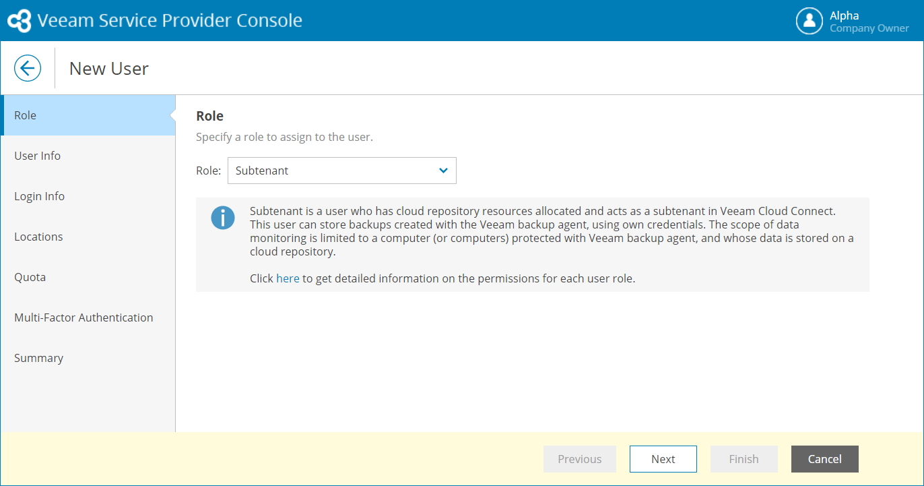
Task: Click the Cancel button
Action: coord(824,459)
